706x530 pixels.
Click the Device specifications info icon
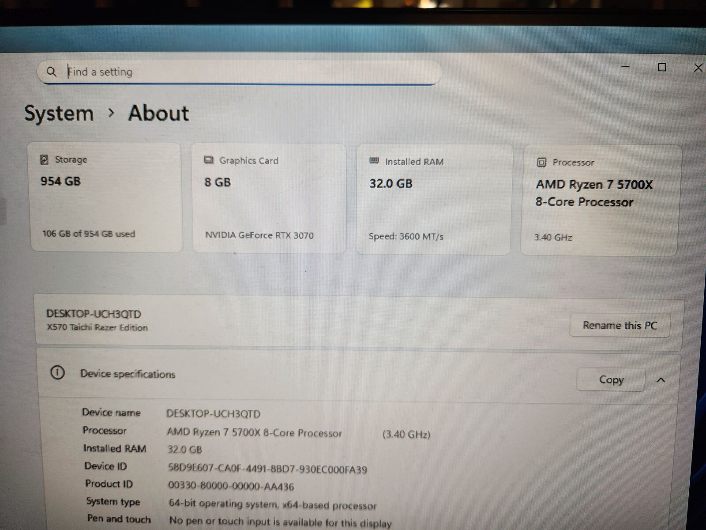(x=57, y=373)
